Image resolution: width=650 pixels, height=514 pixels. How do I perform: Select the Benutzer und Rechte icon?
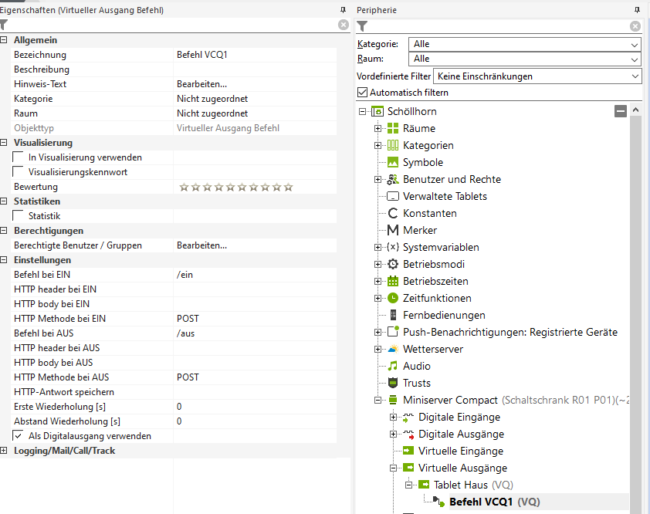[x=393, y=179]
